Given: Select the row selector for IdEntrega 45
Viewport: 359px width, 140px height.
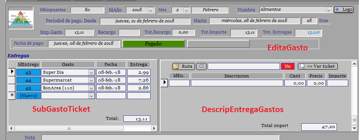Looking at the screenshot, I should (12, 88).
